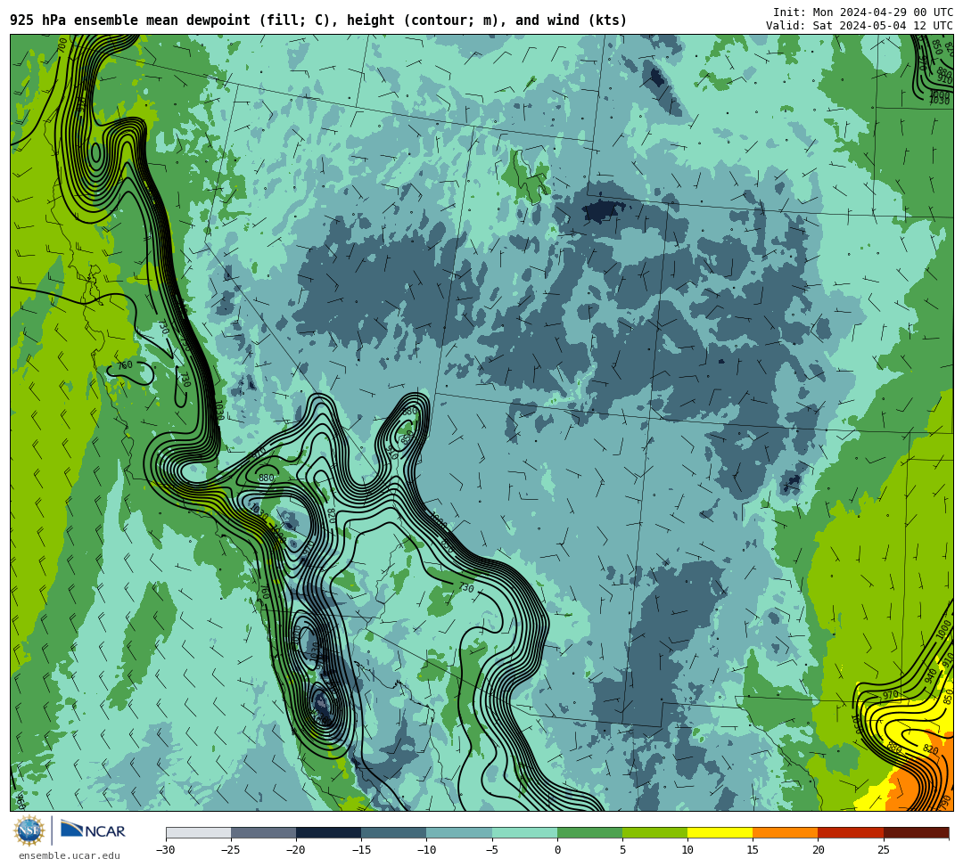Pick the yellow 10 to 15 colorbar segment
This screenshot has height=867, width=963.
coord(720,832)
